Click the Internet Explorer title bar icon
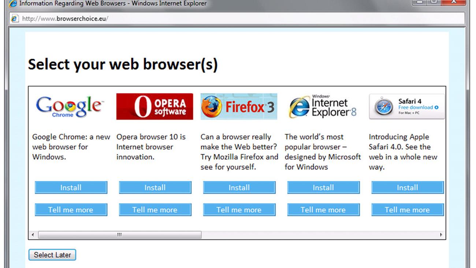Image resolution: width=476 pixels, height=268 pixels. coord(13,3)
